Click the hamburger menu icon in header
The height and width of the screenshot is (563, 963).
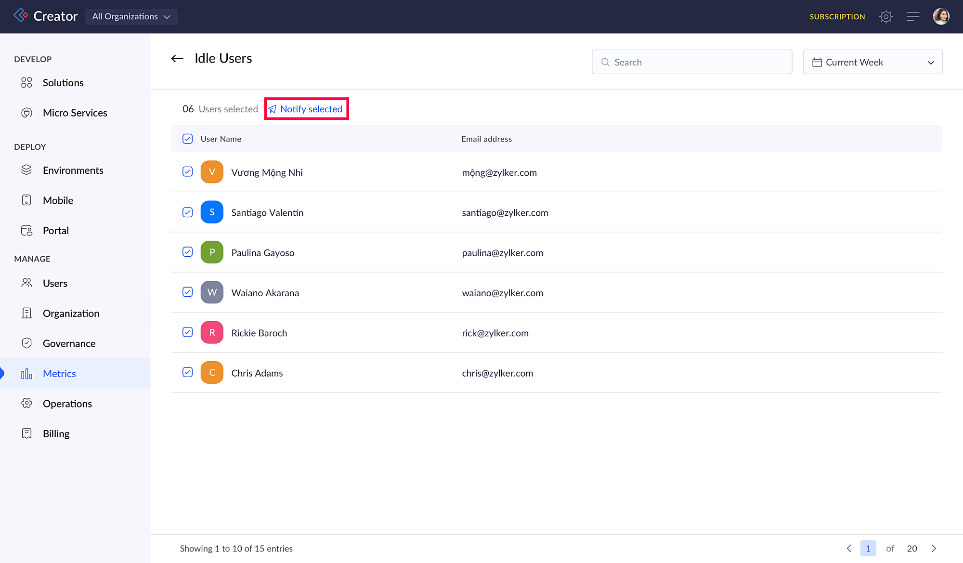pyautogui.click(x=913, y=16)
